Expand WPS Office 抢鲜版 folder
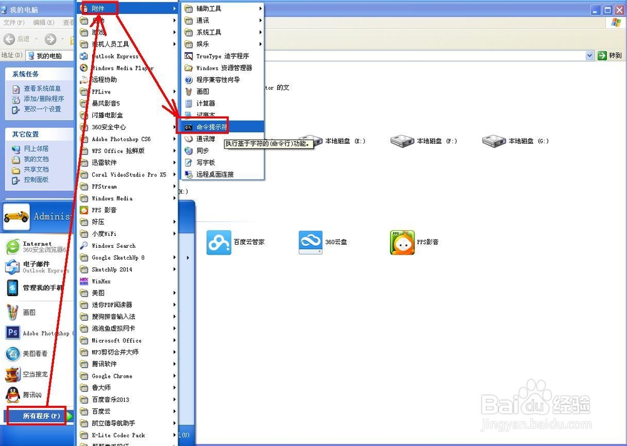This screenshot has height=446, width=627. [128, 151]
